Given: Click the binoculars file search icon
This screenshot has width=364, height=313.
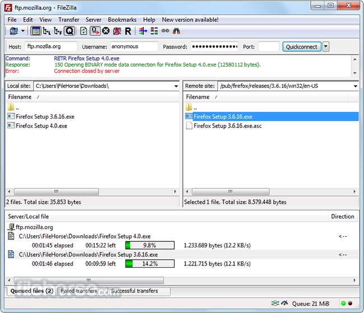Looking at the screenshot, I should [176, 31].
